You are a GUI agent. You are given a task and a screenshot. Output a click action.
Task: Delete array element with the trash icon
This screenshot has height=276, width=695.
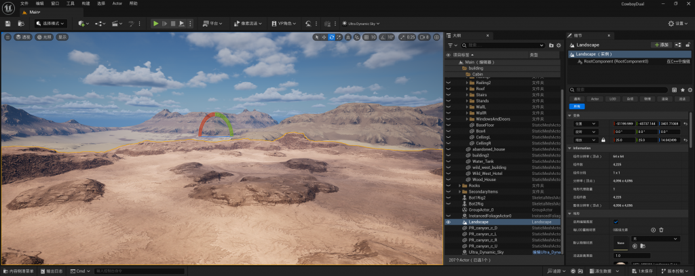pos(662,230)
